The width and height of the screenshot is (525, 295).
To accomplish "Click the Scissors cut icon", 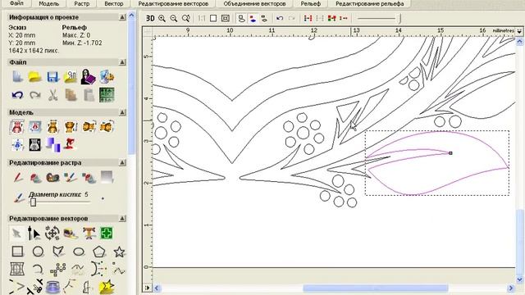I will tap(52, 95).
